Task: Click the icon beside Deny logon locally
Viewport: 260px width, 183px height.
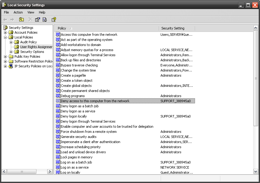Action: click(58, 116)
